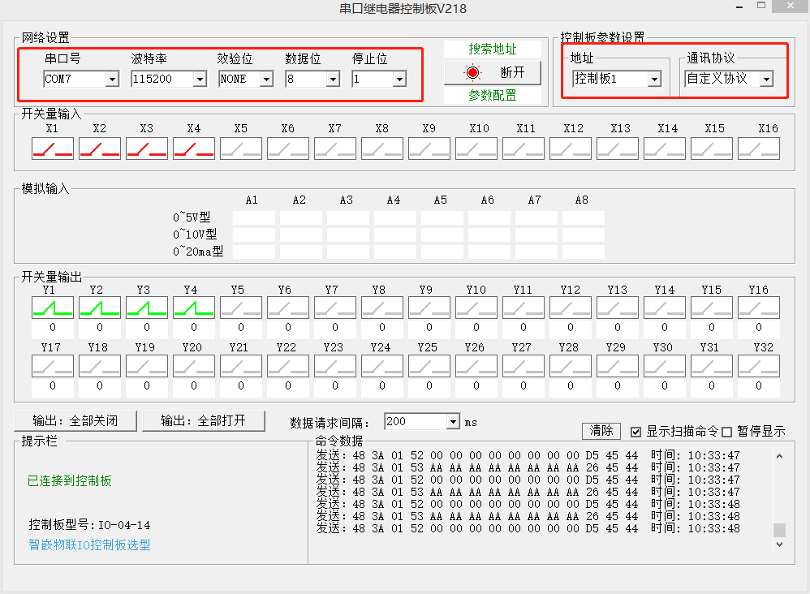
Task: Toggle relay output Y4 switch icon
Action: tap(194, 308)
